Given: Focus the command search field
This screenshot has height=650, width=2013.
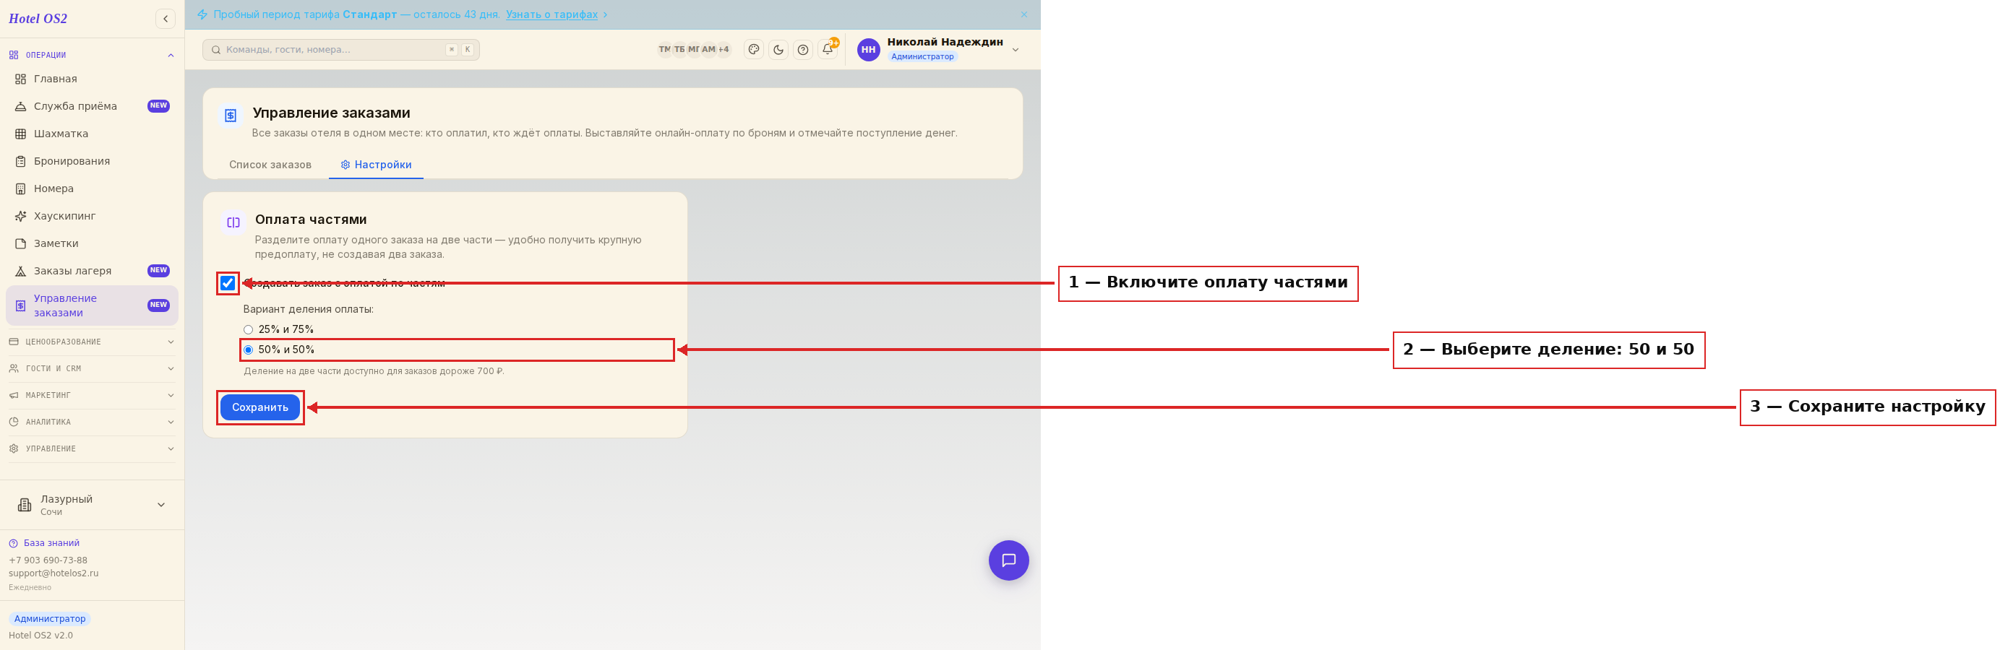Looking at the screenshot, I should 340,49.
